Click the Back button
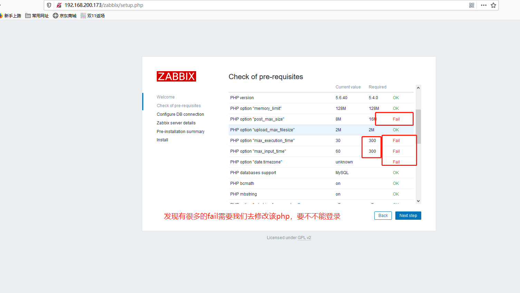The height and width of the screenshot is (293, 520). (x=383, y=216)
